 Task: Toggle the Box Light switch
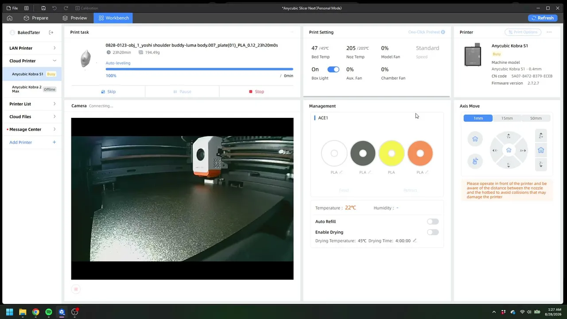click(333, 70)
